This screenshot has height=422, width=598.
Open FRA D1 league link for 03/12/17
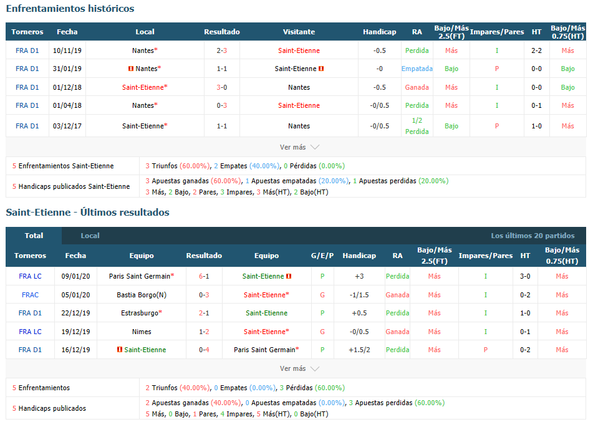(27, 126)
